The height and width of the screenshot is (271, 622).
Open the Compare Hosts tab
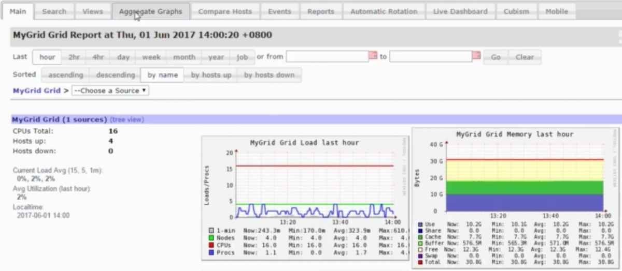225,11
